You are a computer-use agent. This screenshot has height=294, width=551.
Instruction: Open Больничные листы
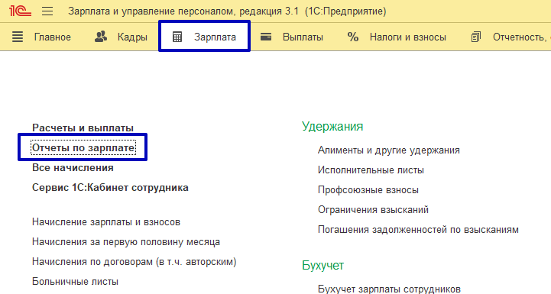75,281
